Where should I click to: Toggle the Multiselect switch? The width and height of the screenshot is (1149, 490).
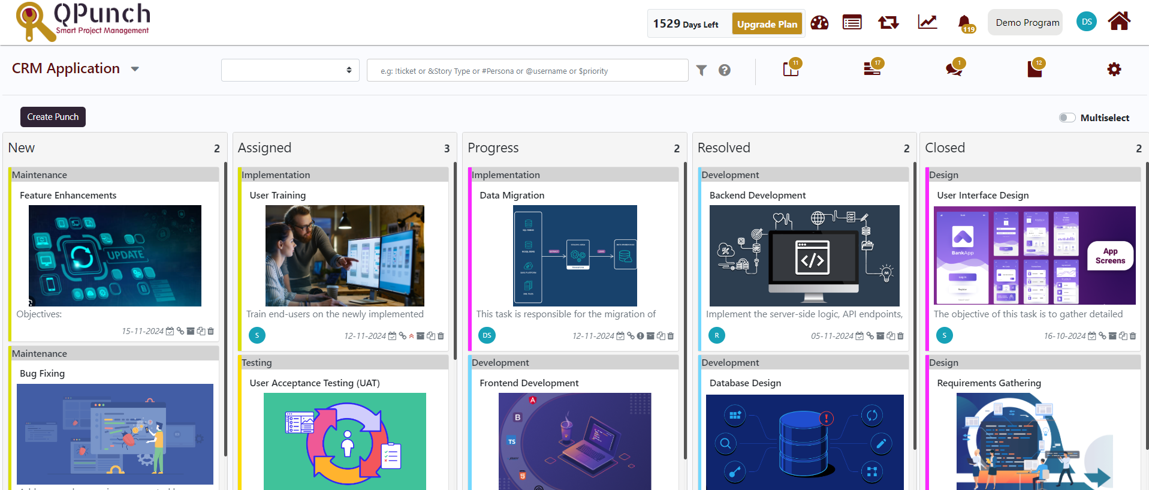click(1067, 118)
